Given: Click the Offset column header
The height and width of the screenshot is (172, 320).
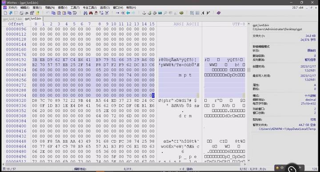Looking at the screenshot, I should 16,24.
